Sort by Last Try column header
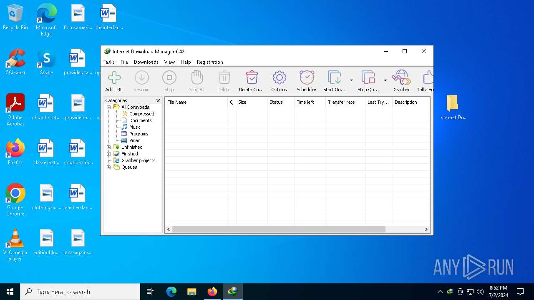This screenshot has width=534, height=300. pos(379,102)
